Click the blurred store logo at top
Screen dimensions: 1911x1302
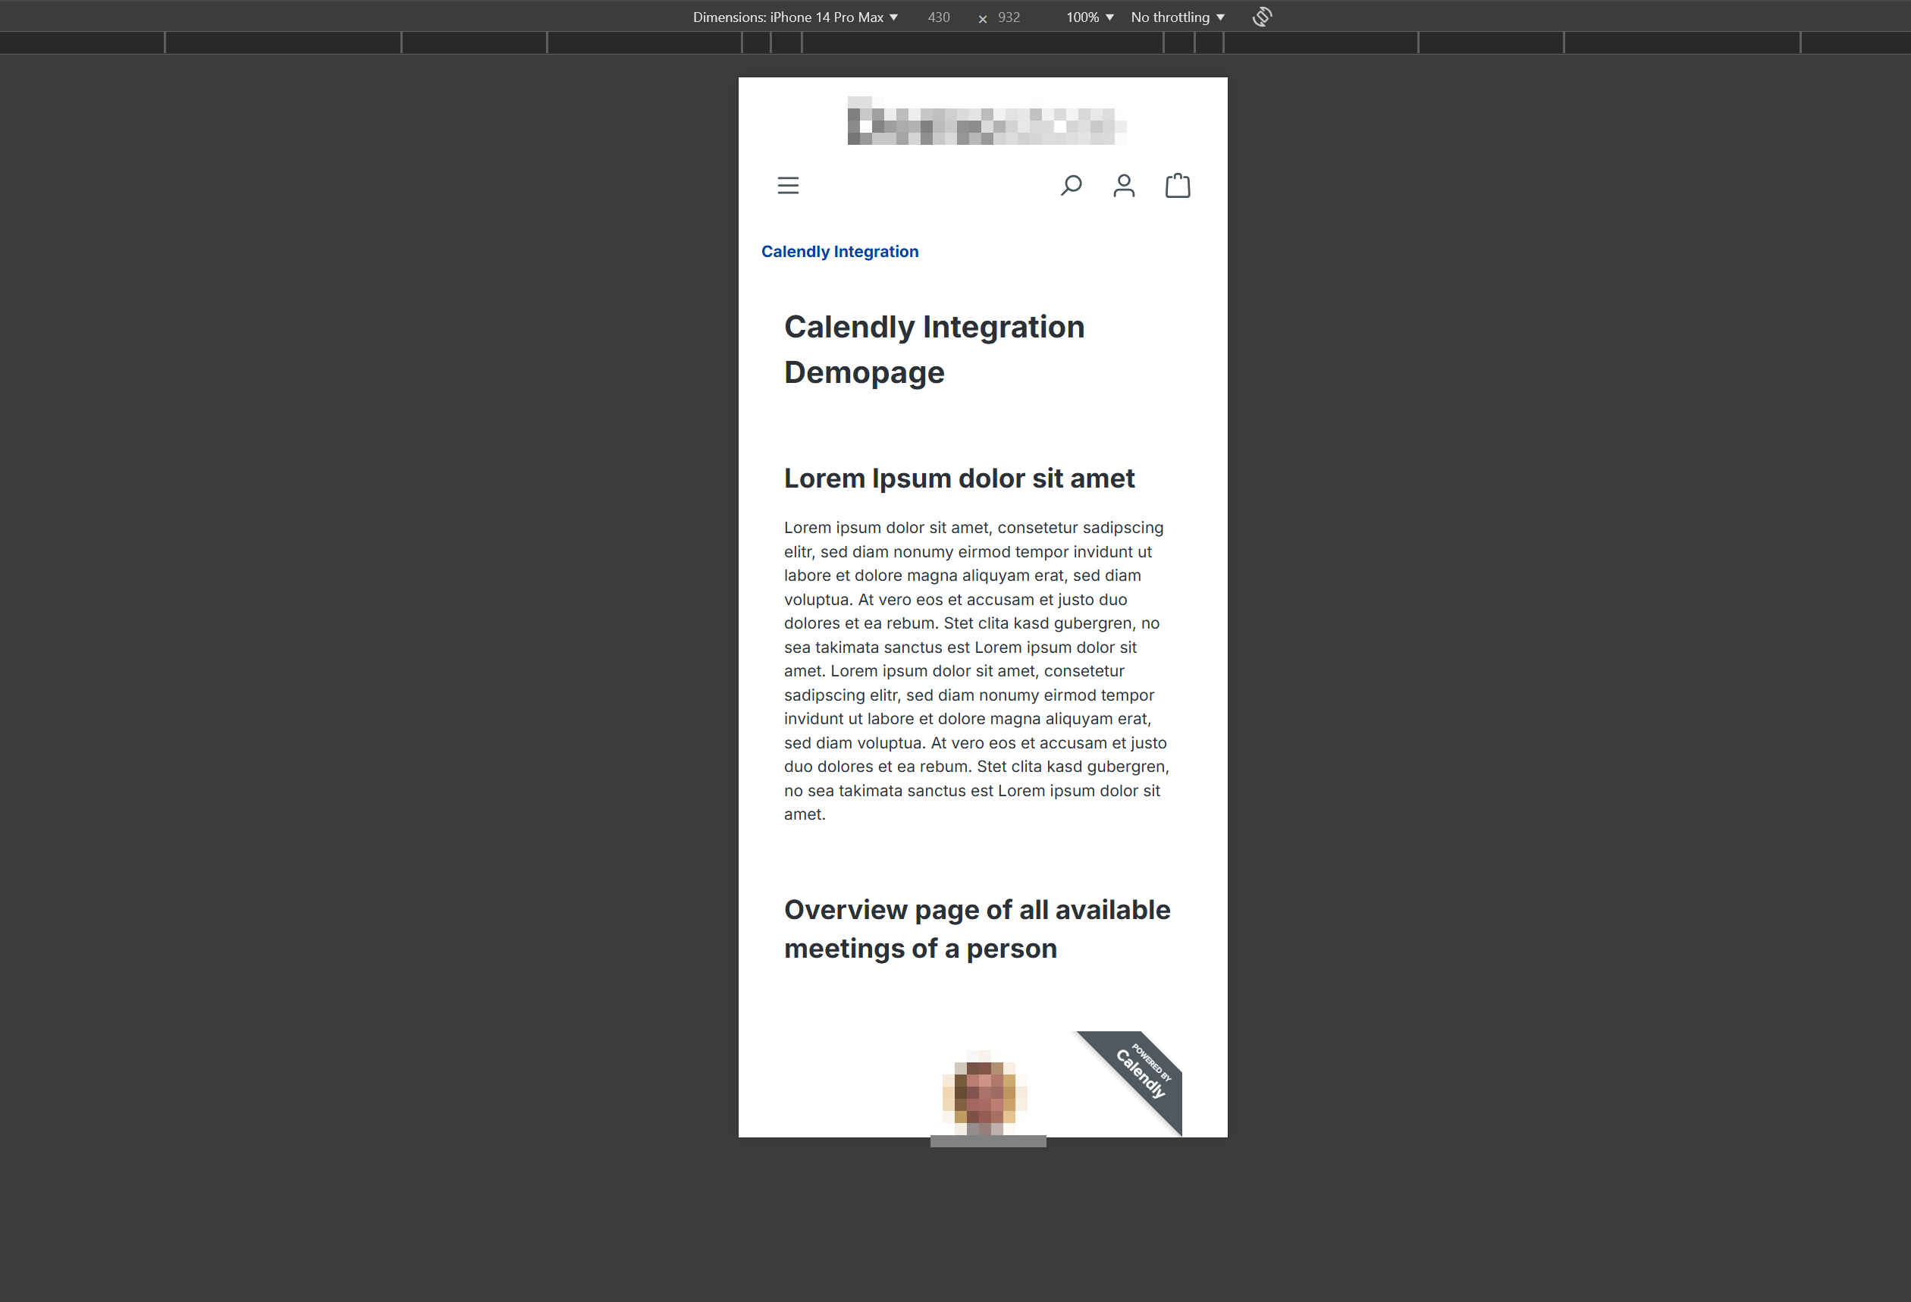tap(987, 121)
